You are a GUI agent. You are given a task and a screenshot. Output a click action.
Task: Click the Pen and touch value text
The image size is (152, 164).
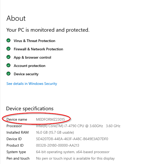pyautogui.click(x=75, y=158)
